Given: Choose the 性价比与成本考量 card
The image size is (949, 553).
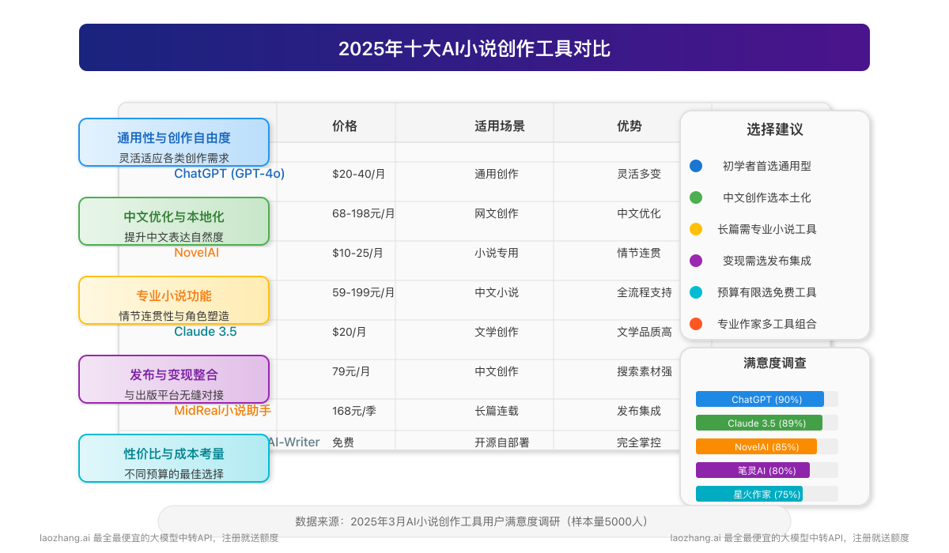Looking at the screenshot, I should pyautogui.click(x=174, y=458).
